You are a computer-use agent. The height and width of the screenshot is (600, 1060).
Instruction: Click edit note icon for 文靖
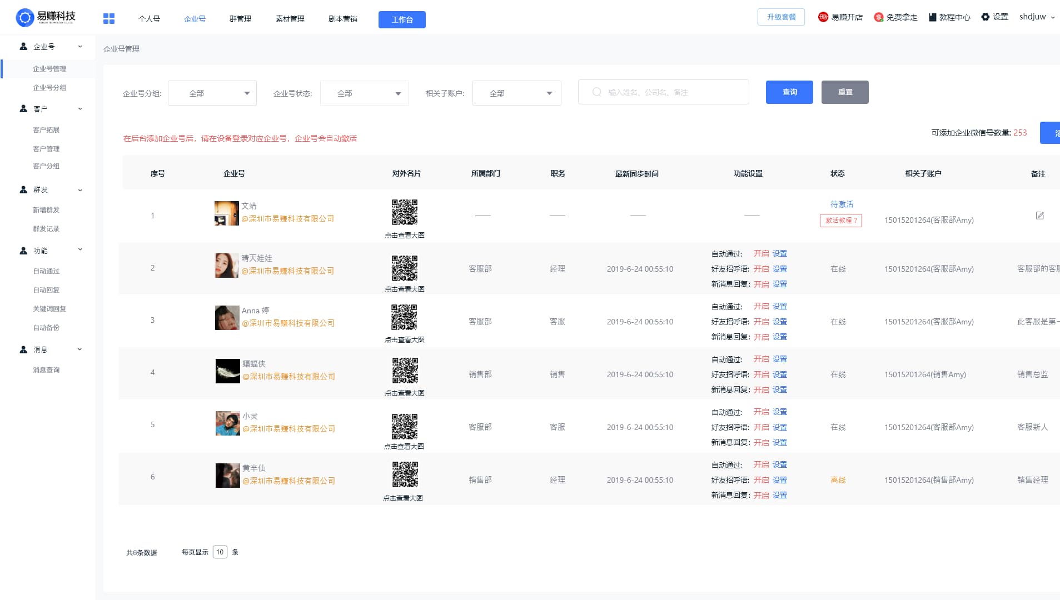click(x=1039, y=216)
